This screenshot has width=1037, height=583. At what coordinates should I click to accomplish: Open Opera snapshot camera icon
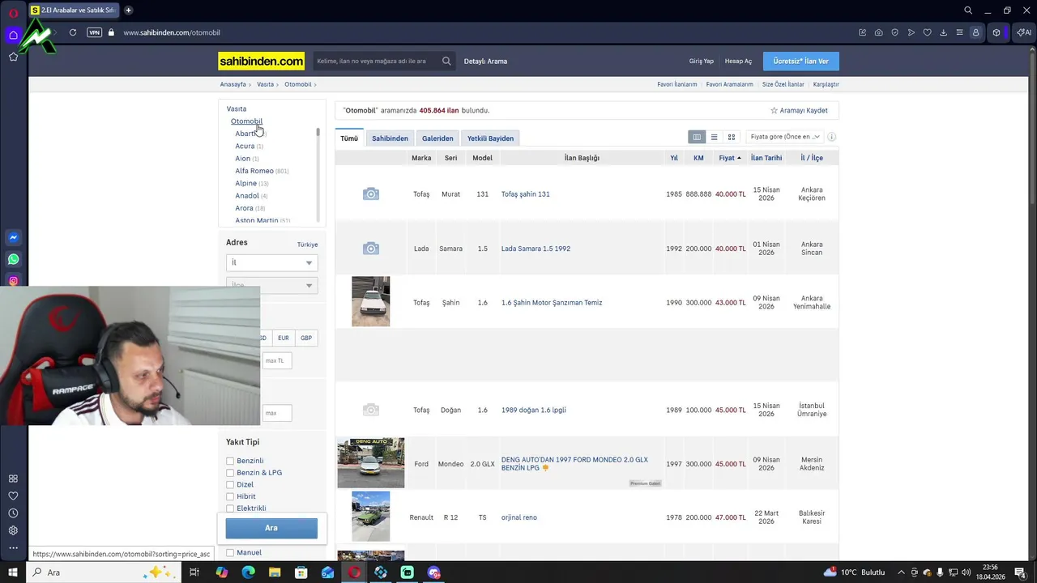pos(879,32)
